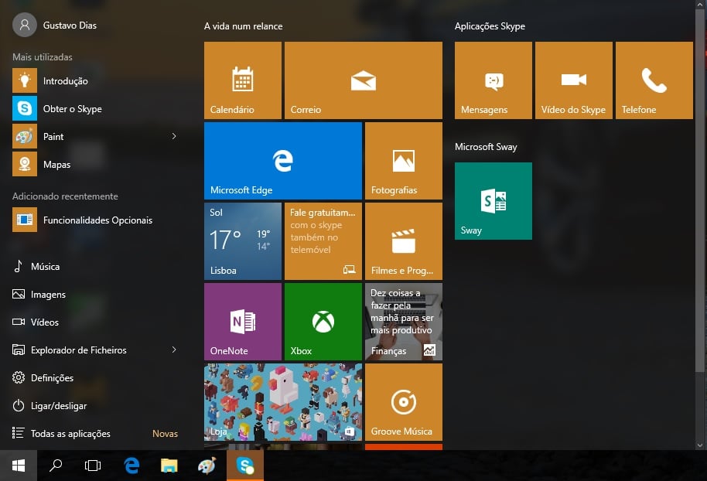The width and height of the screenshot is (707, 481).
Task: Open Introdução from most used apps
Action: click(96, 81)
